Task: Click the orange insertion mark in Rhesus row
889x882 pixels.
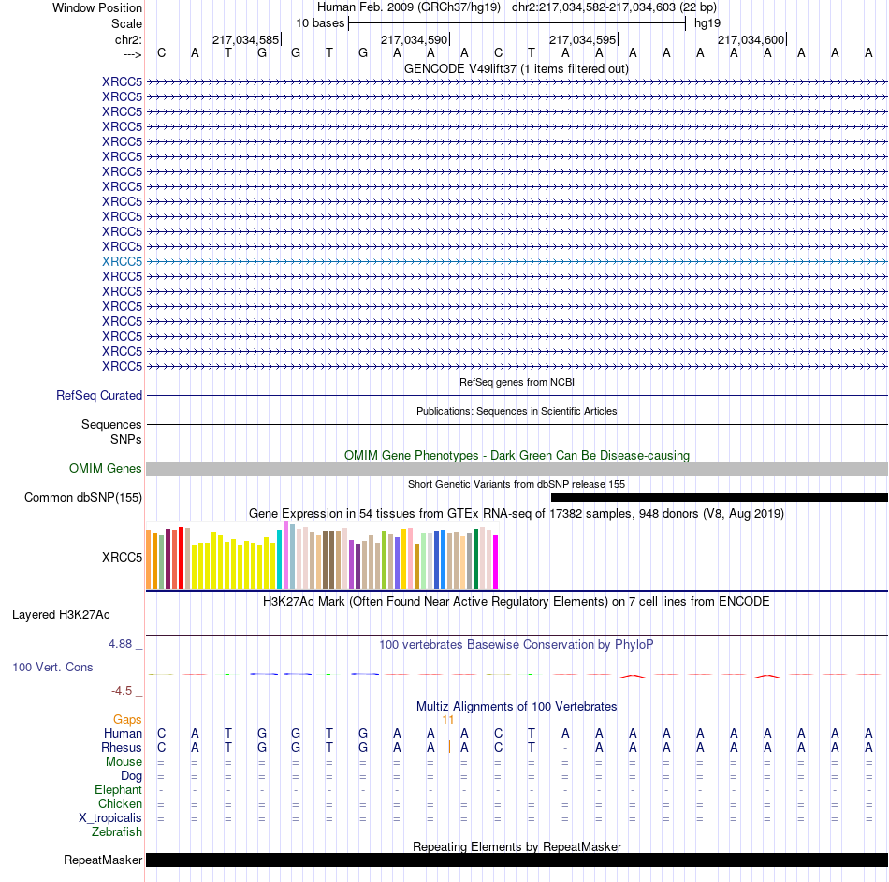Action: click(x=449, y=746)
